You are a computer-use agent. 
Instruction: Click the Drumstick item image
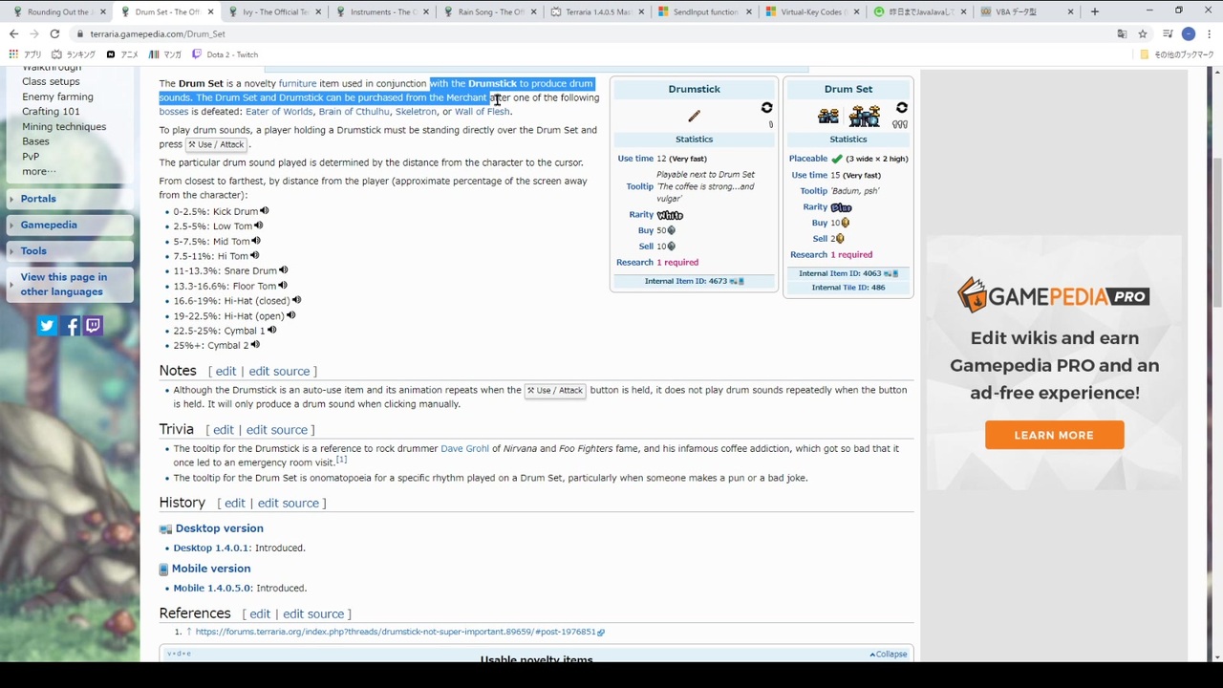695,116
